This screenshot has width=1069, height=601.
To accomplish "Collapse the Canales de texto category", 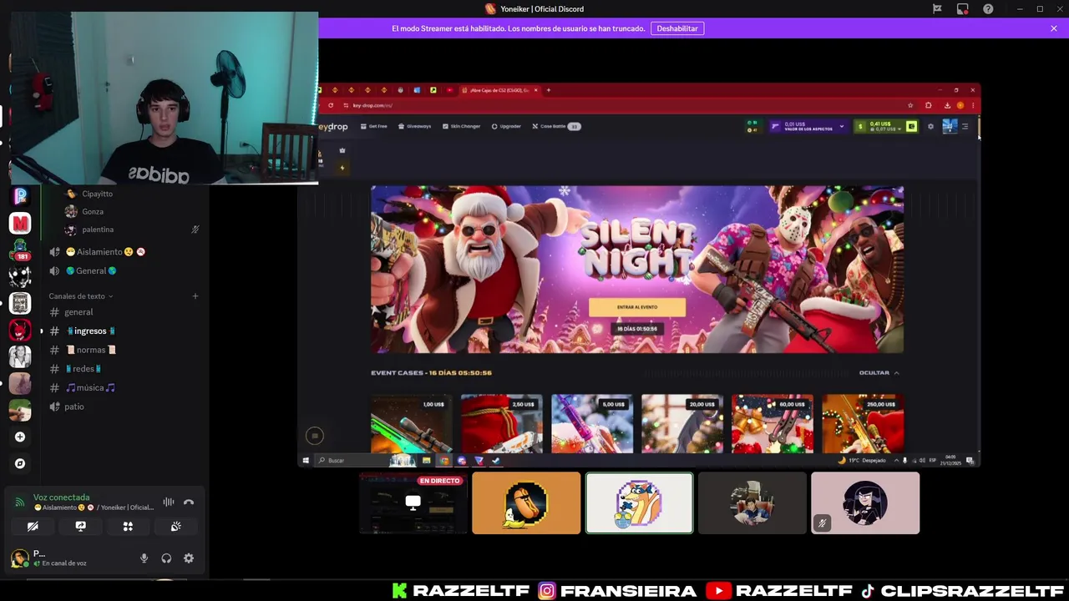I will [81, 296].
